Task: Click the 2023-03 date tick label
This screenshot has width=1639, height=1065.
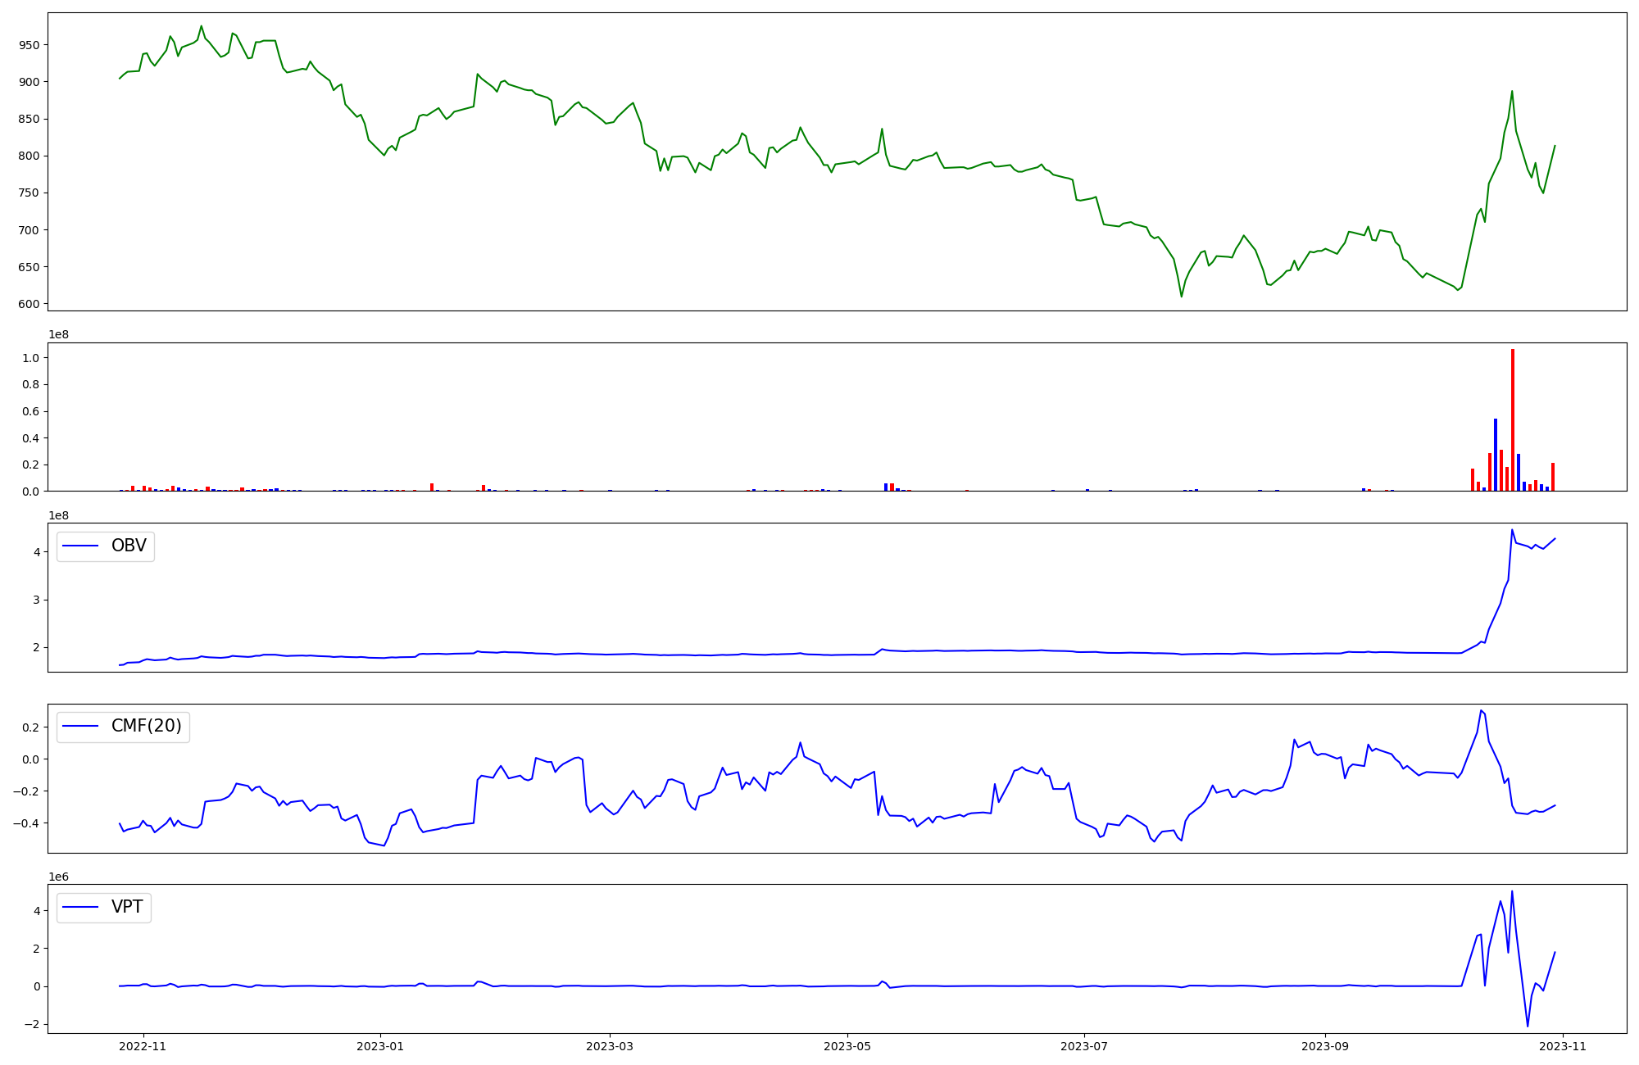Action: tap(610, 1046)
